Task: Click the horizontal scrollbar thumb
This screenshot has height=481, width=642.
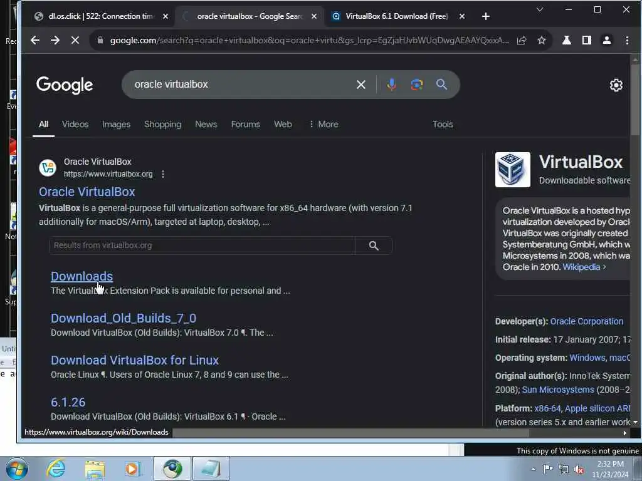Action: [351, 433]
